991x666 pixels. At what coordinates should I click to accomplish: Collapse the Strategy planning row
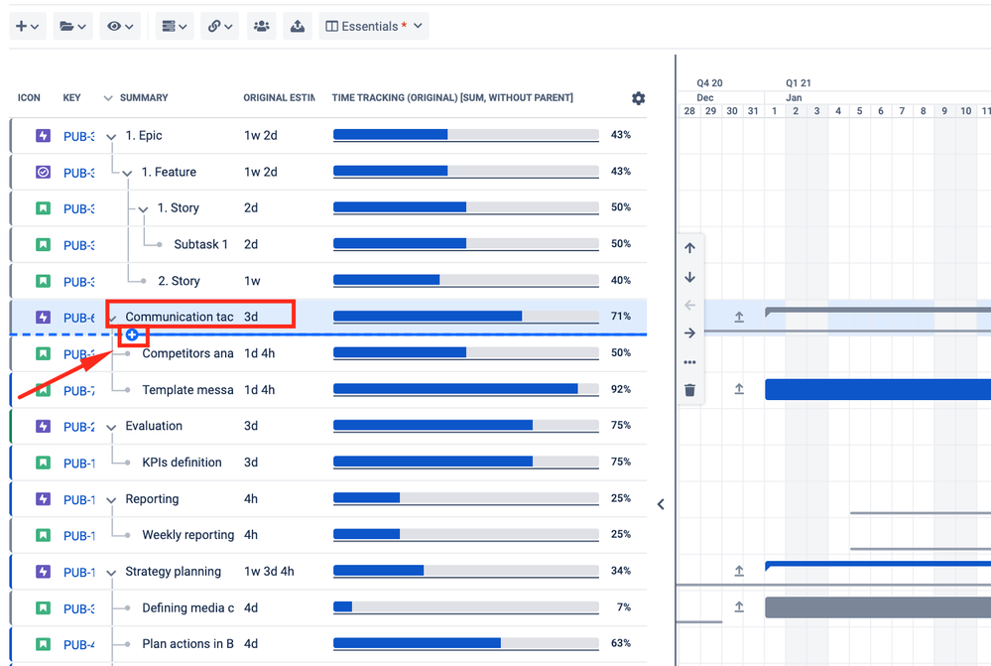tap(111, 573)
